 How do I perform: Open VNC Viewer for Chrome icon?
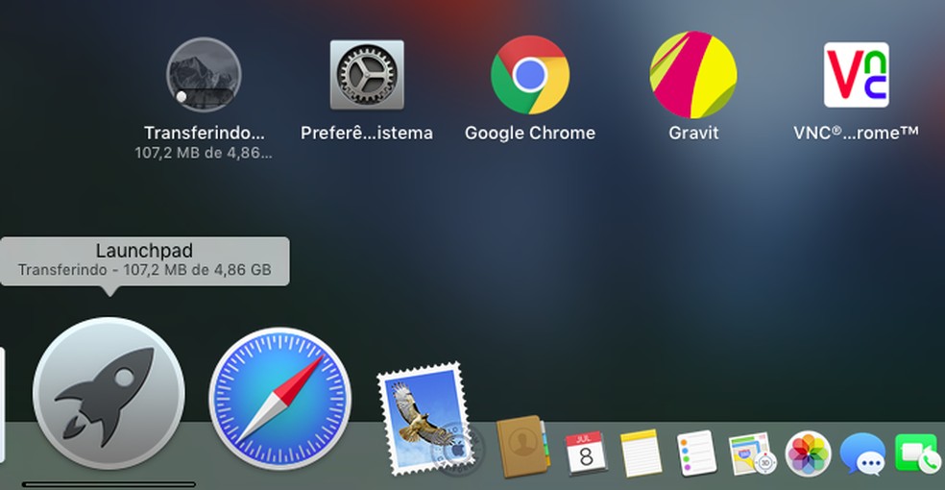tap(857, 75)
